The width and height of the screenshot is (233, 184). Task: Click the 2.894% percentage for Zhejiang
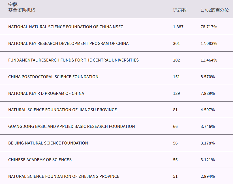coord(208,176)
